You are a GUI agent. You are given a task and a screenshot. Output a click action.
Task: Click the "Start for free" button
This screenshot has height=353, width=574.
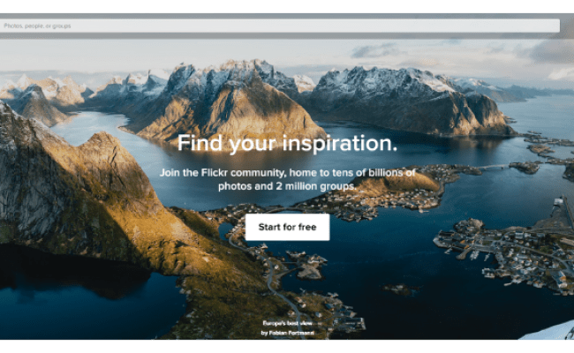pyautogui.click(x=287, y=227)
